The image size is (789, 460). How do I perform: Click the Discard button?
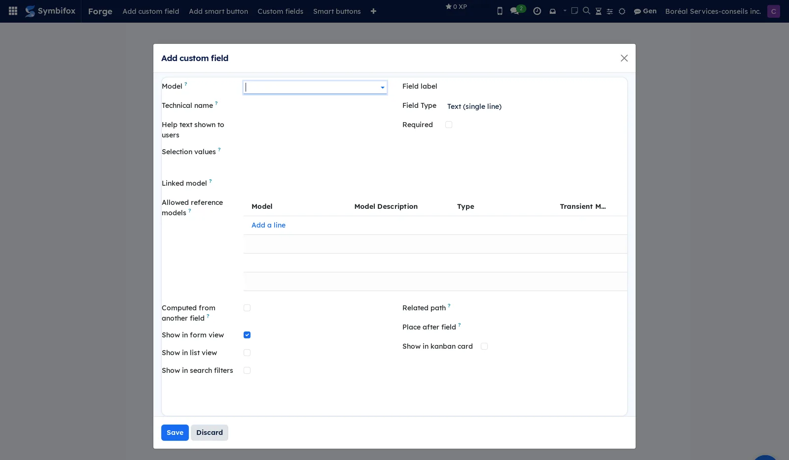(x=210, y=432)
